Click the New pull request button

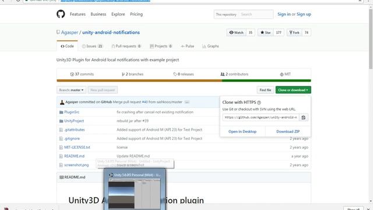[x=103, y=90]
